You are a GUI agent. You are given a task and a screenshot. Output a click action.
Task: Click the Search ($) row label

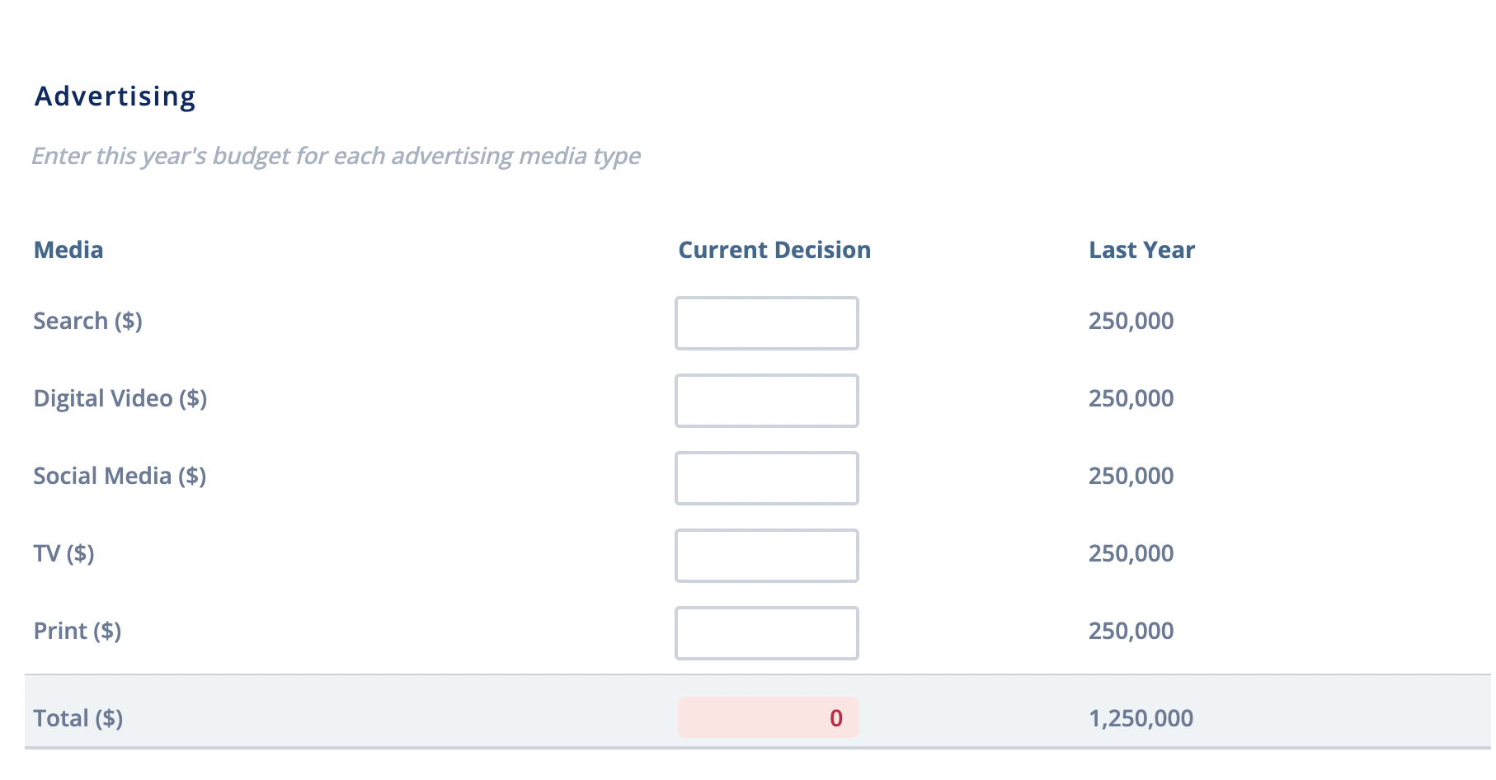(x=87, y=321)
